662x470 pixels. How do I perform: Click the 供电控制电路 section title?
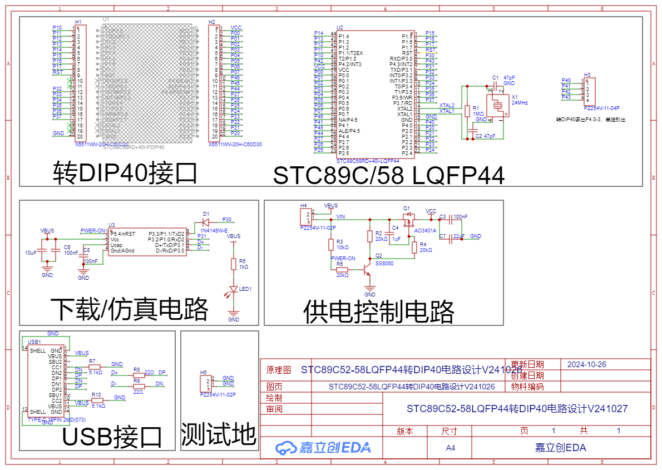point(379,312)
